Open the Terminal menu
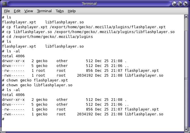 (44, 11)
